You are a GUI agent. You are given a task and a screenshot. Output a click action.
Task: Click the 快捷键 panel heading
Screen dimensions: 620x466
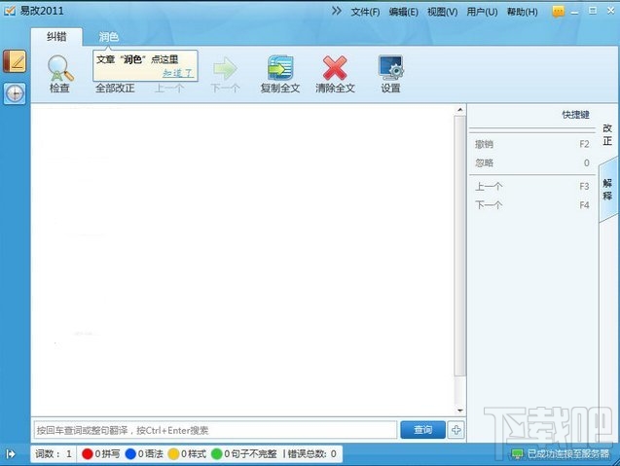pyautogui.click(x=576, y=115)
